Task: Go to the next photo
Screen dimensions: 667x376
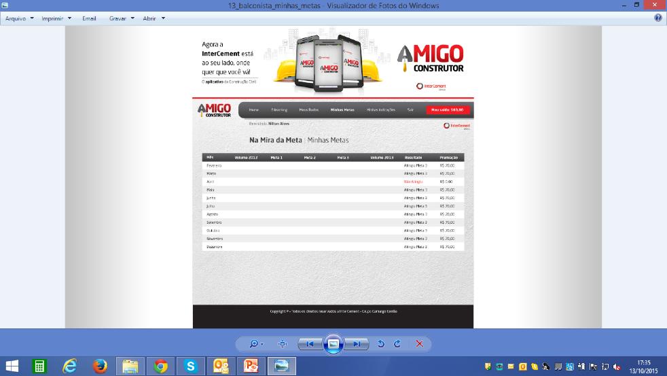Action: click(x=357, y=343)
